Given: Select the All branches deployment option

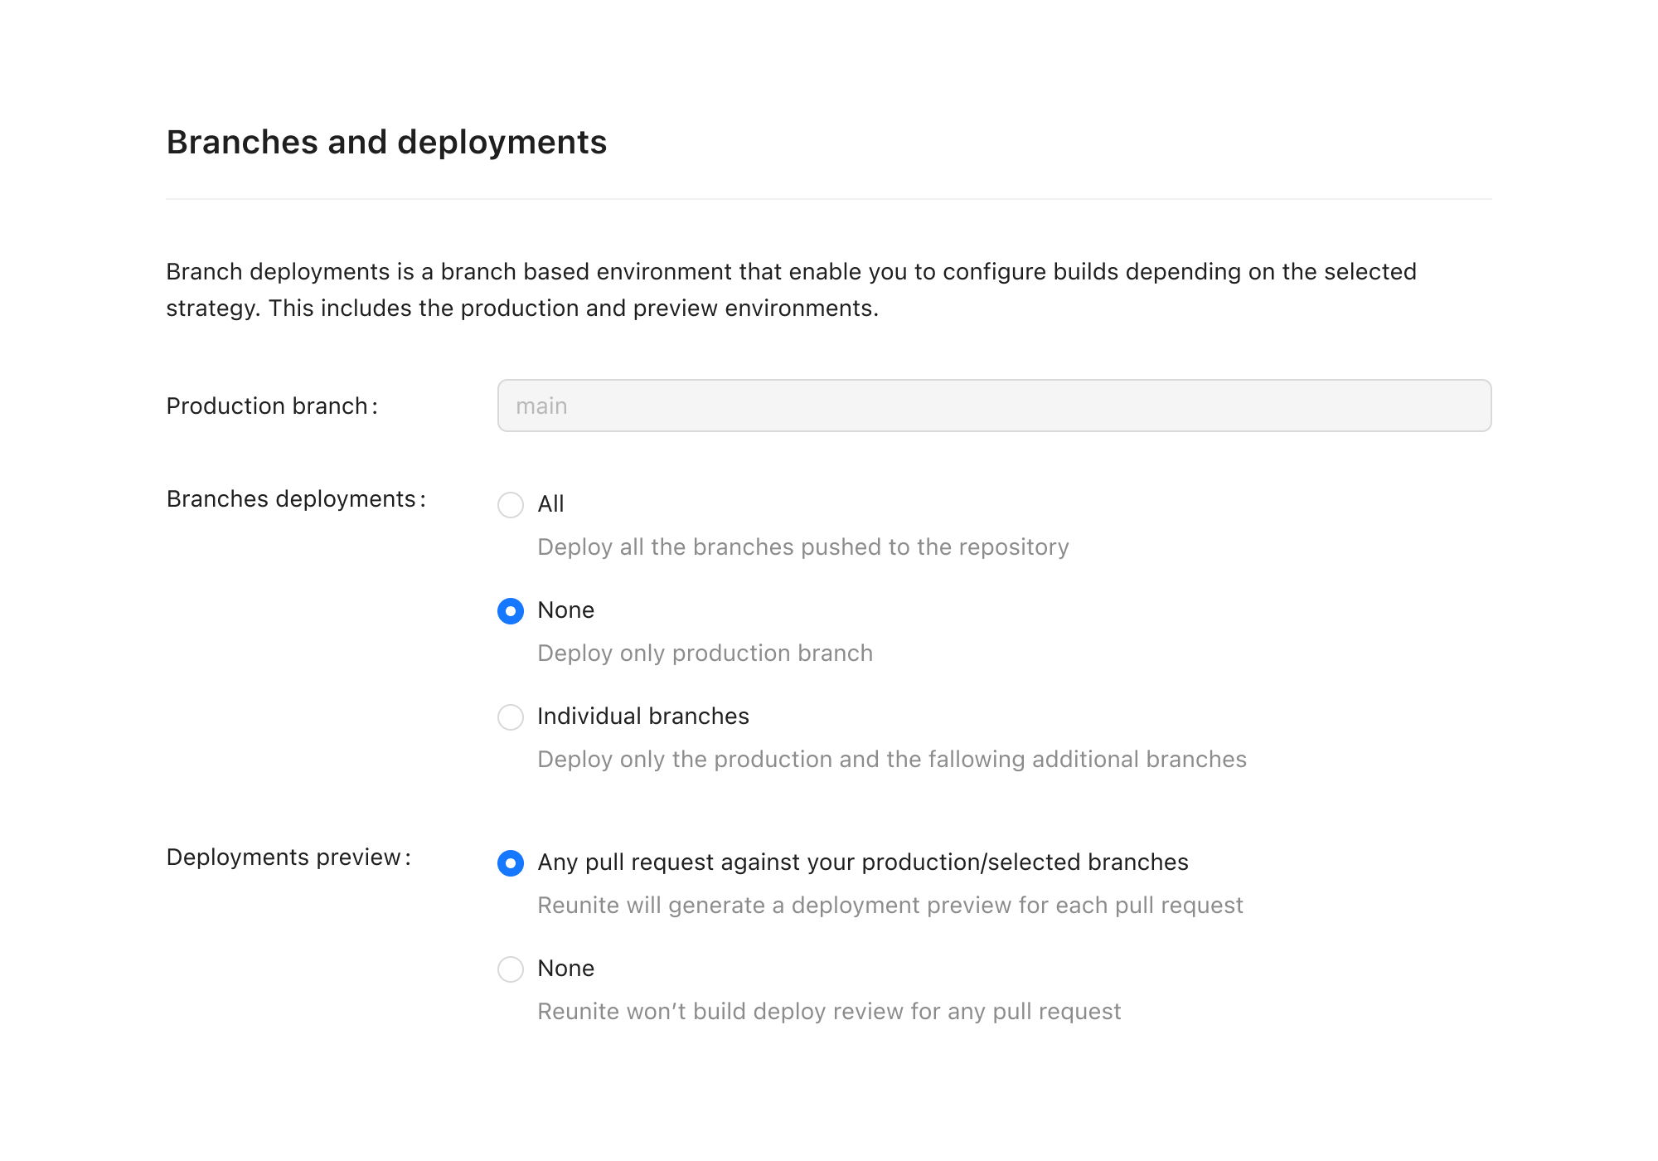Looking at the screenshot, I should coord(511,504).
